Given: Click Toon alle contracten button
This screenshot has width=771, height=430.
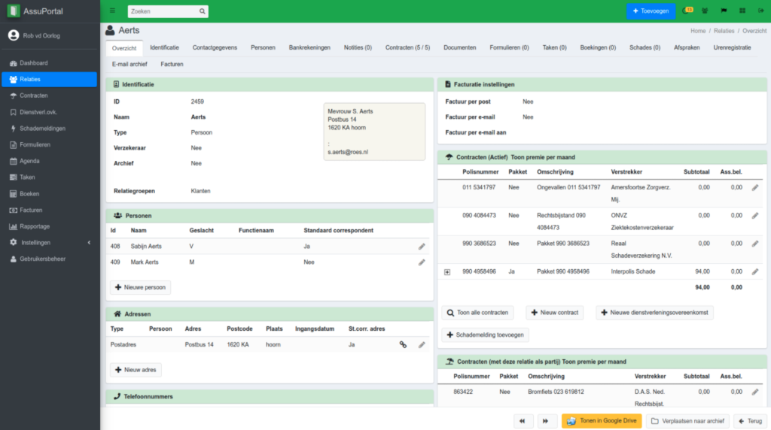Looking at the screenshot, I should pyautogui.click(x=477, y=313).
